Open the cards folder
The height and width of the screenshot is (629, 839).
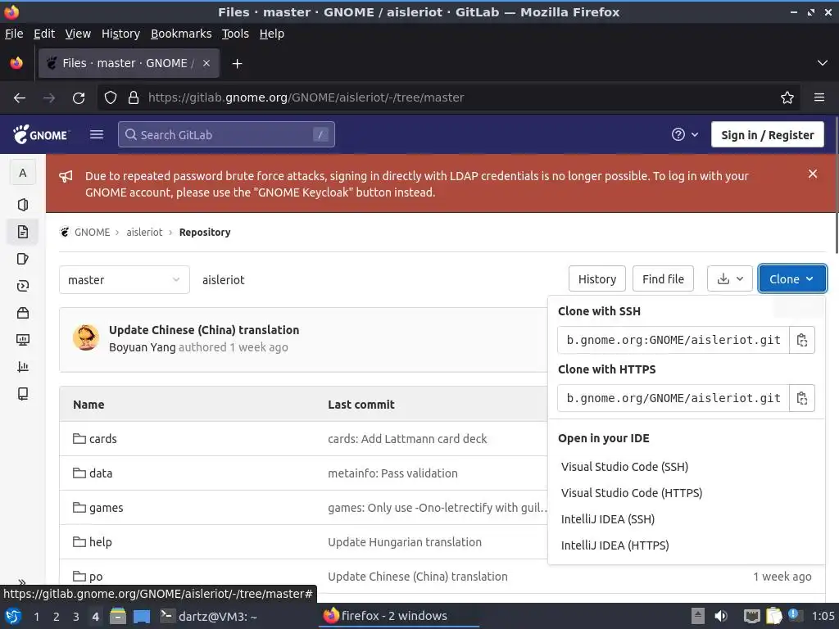pyautogui.click(x=102, y=439)
